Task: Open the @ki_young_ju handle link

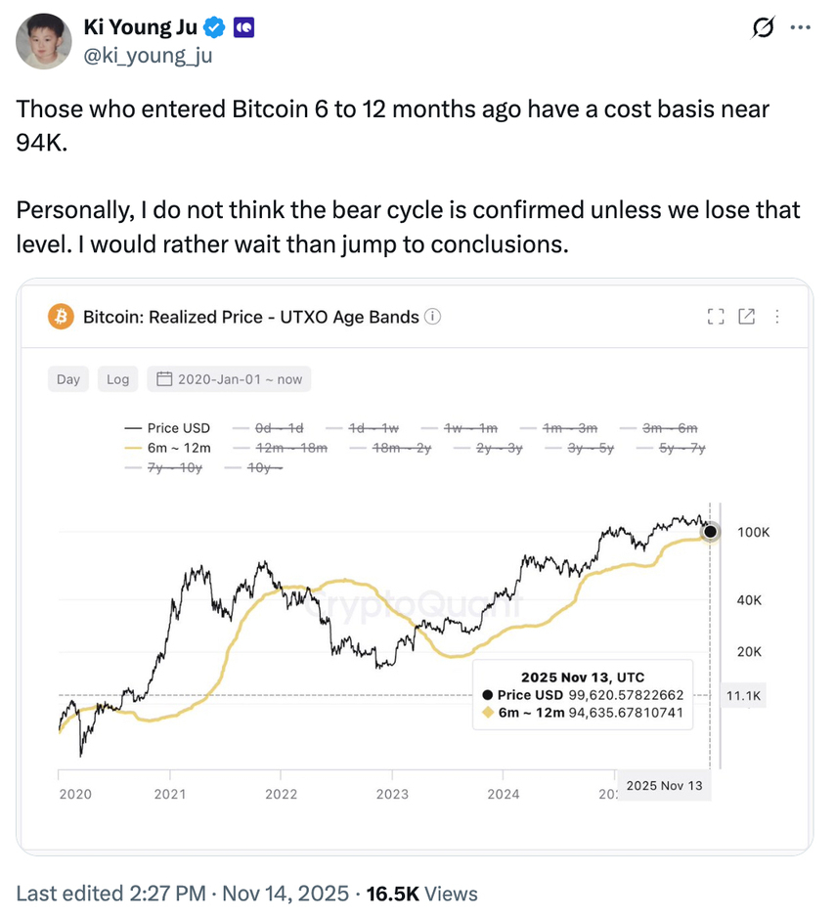Action: pyautogui.click(x=149, y=56)
